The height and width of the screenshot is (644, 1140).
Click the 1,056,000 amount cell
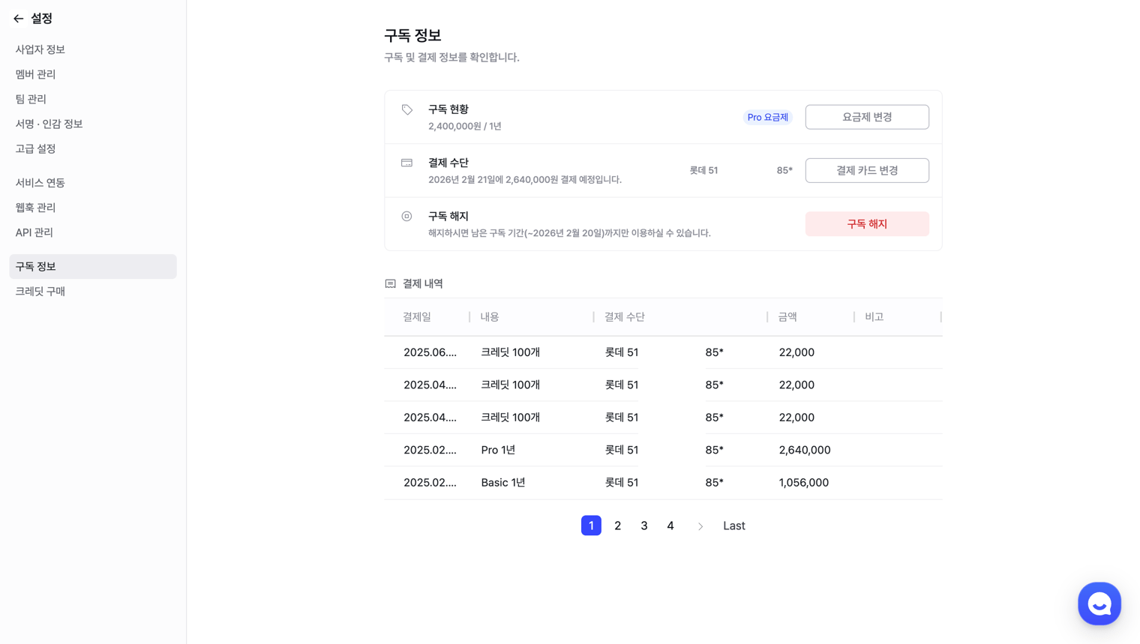(x=804, y=483)
